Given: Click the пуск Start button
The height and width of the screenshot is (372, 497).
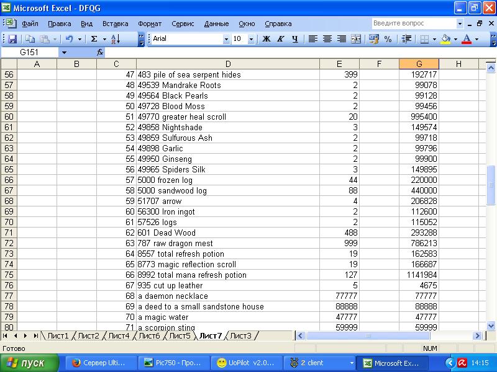Looking at the screenshot, I should (x=29, y=363).
